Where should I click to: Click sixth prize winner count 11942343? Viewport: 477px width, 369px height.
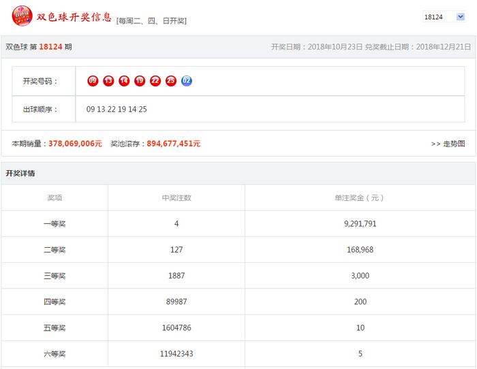point(176,354)
